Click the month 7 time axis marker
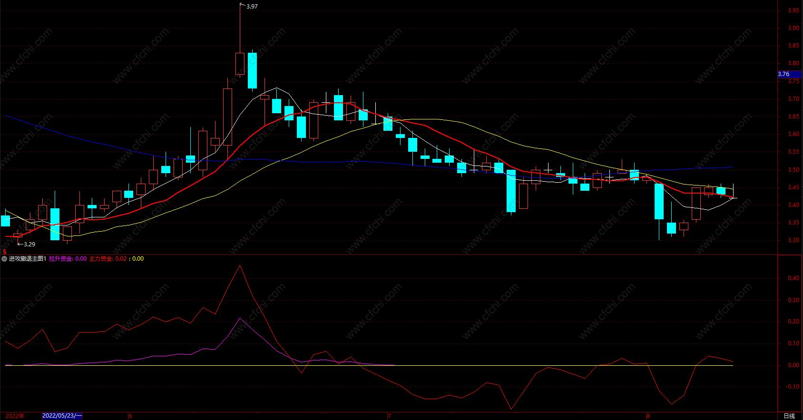Image resolution: width=803 pixels, height=420 pixels. pos(389,416)
